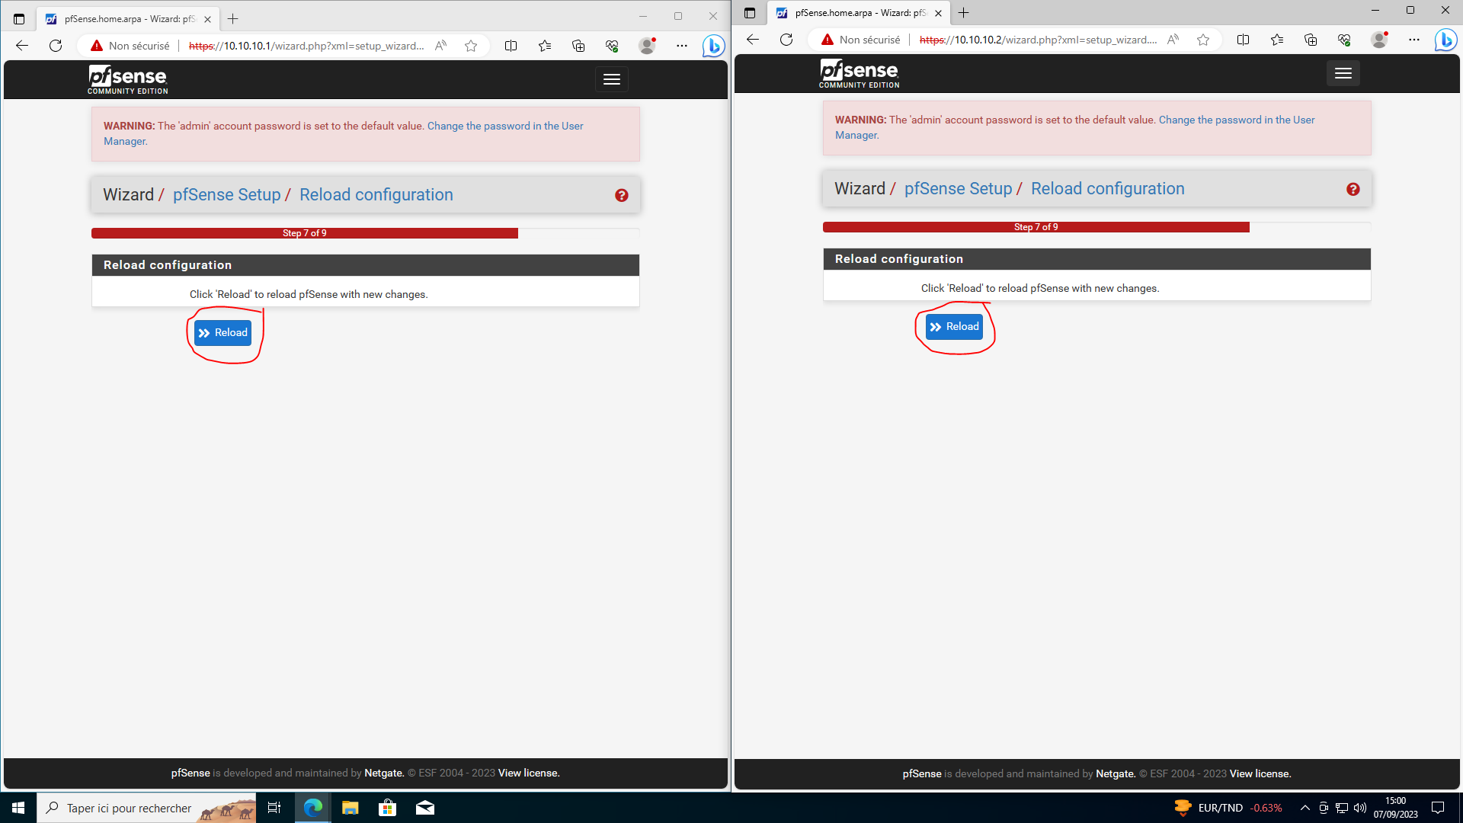Open hamburger menu in left pfSense navbar
Viewport: 1463px width, 823px height.
[611, 79]
